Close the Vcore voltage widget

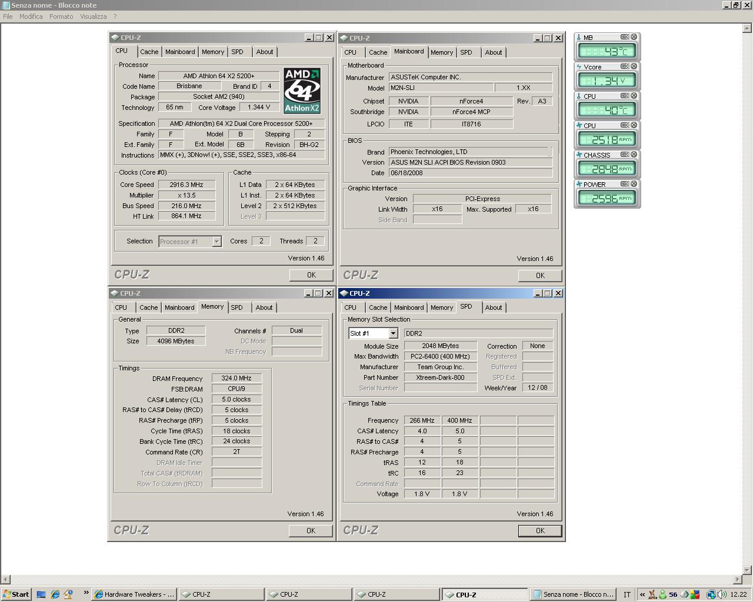634,66
